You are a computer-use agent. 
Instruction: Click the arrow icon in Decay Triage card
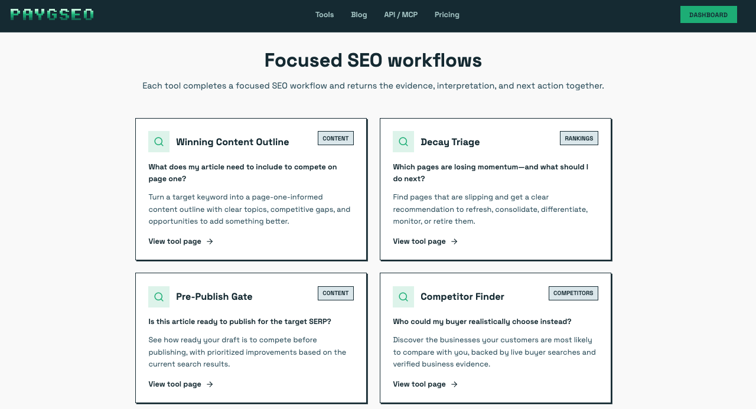coord(454,241)
